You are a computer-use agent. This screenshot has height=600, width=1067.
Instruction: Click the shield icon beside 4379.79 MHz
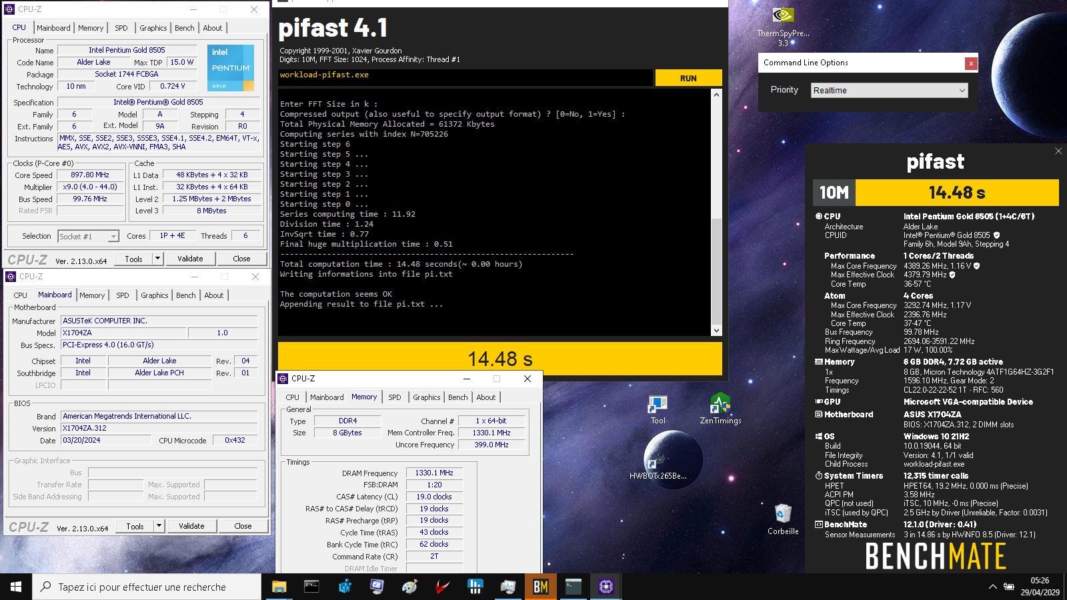pyautogui.click(x=952, y=275)
